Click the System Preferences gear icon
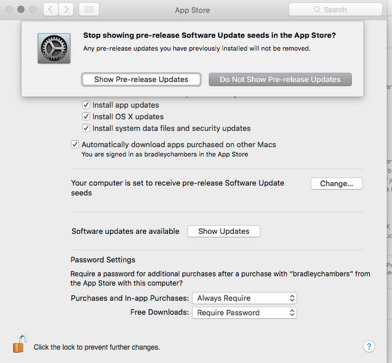Screen dimensions: 392x363 point(54,48)
